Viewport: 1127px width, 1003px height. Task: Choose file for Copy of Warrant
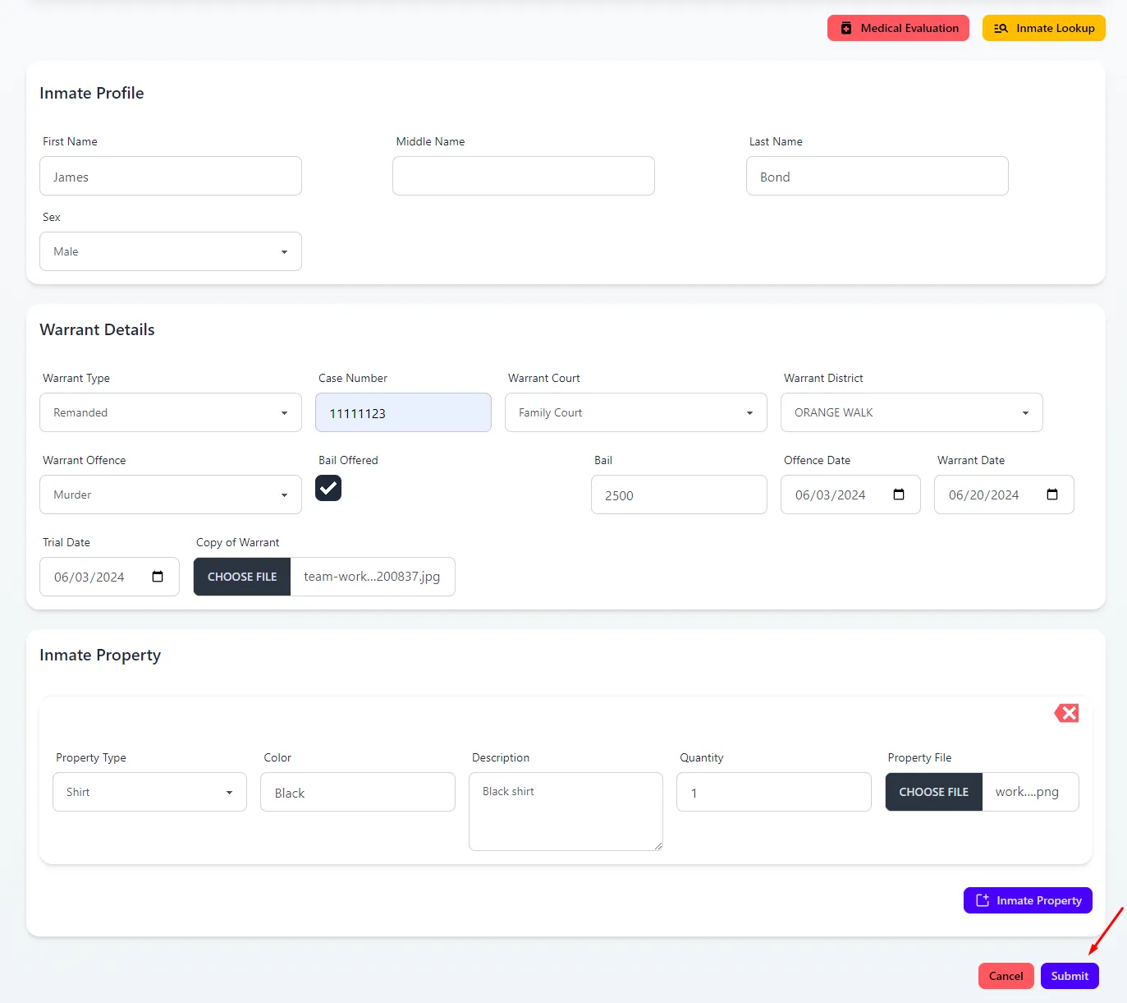pyautogui.click(x=242, y=577)
